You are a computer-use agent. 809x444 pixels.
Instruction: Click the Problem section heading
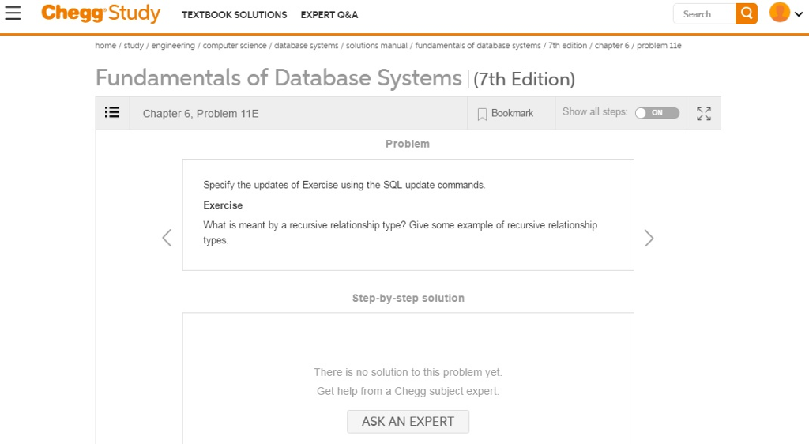click(408, 144)
